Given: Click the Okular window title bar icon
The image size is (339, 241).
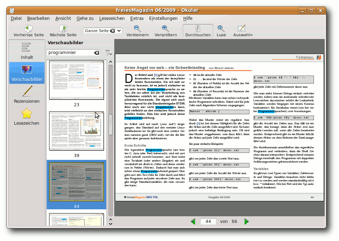Looking at the screenshot, I should click(x=12, y=10).
